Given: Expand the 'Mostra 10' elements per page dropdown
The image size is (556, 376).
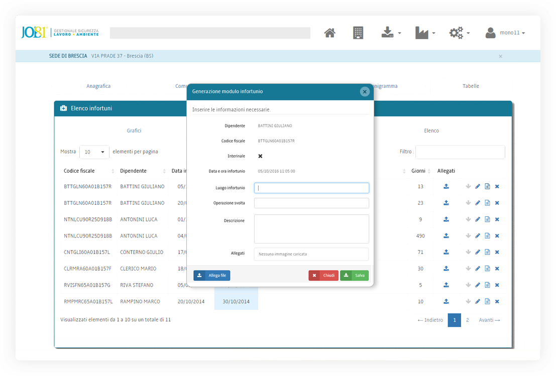Looking at the screenshot, I should coord(94,152).
